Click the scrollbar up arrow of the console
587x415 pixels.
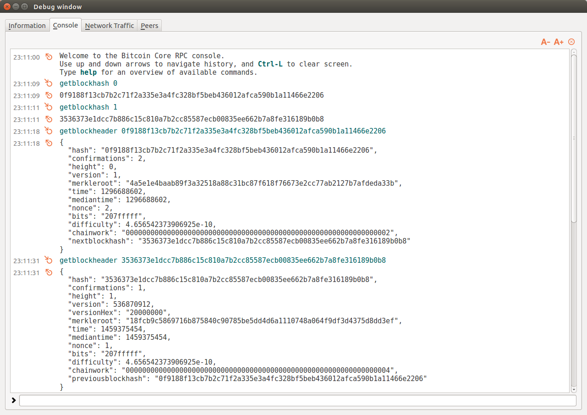574,52
